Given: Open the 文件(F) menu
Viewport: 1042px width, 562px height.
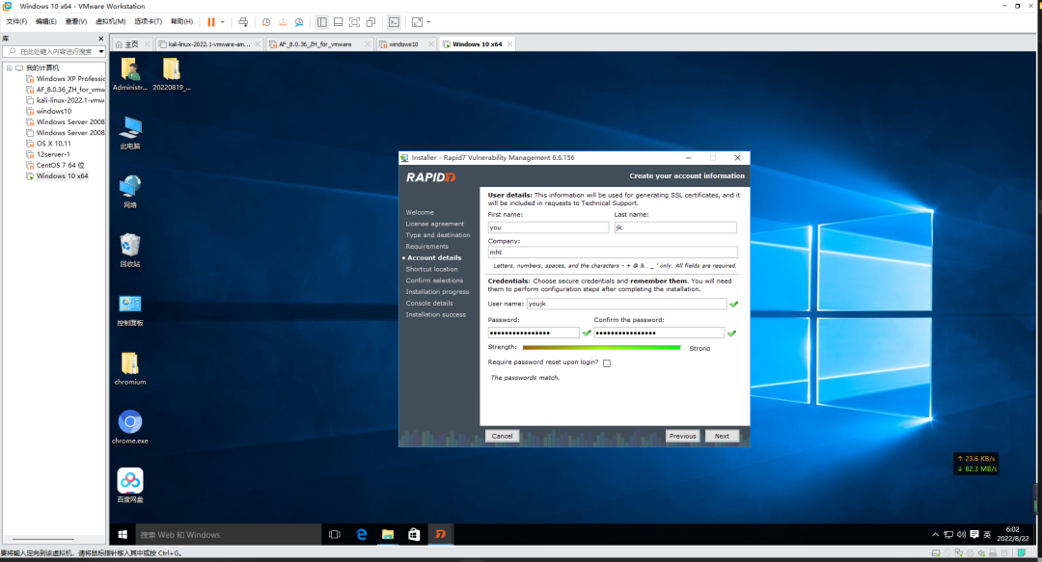Looking at the screenshot, I should click(x=16, y=22).
